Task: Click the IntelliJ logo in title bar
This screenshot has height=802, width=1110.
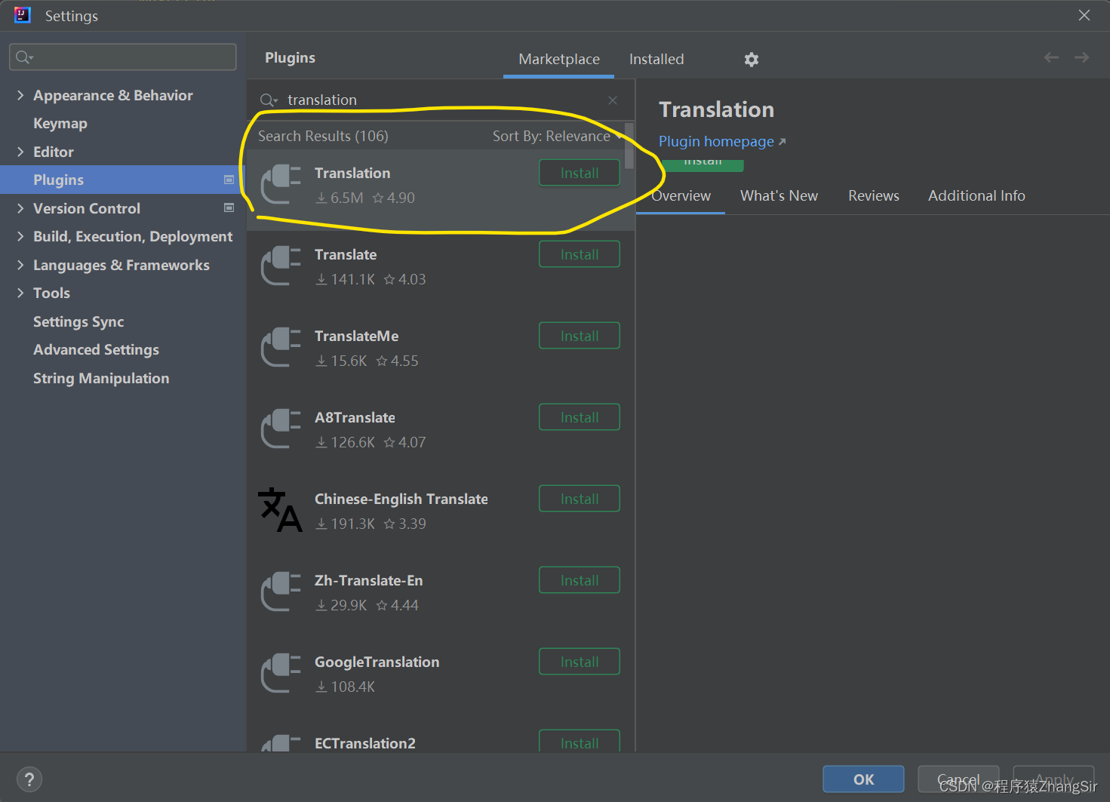Action: click(23, 15)
